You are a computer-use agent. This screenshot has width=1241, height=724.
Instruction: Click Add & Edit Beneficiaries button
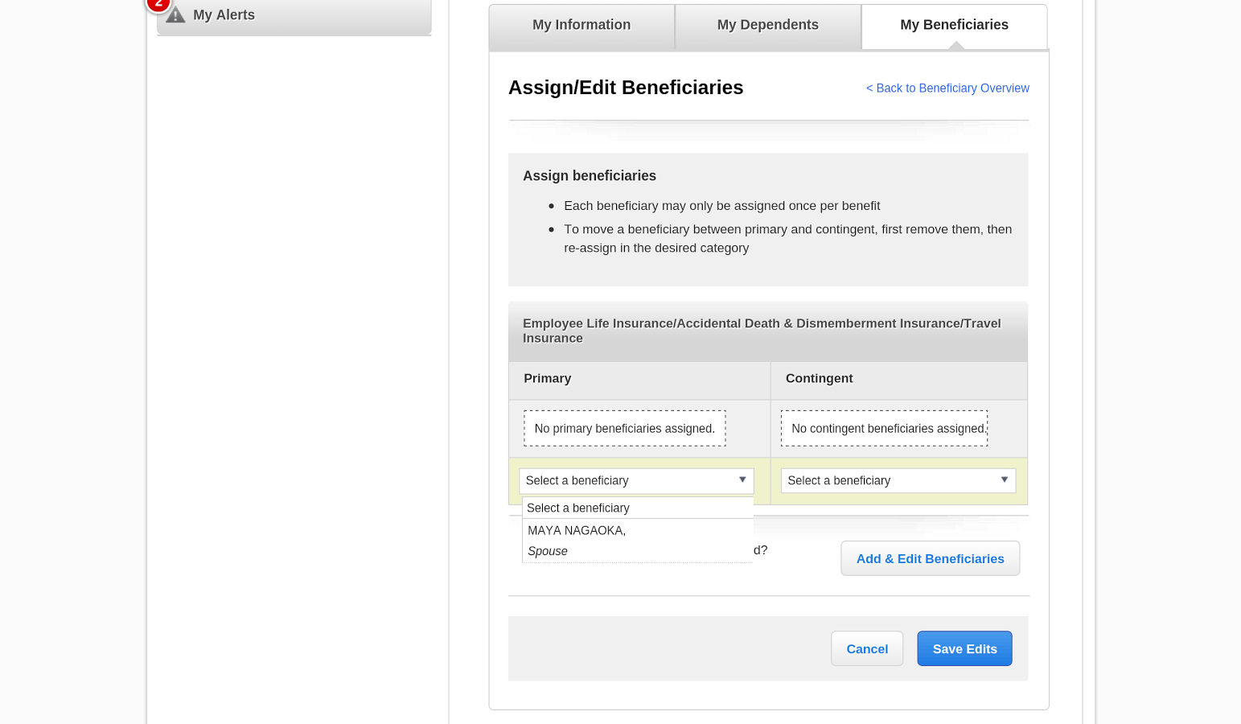(x=930, y=558)
